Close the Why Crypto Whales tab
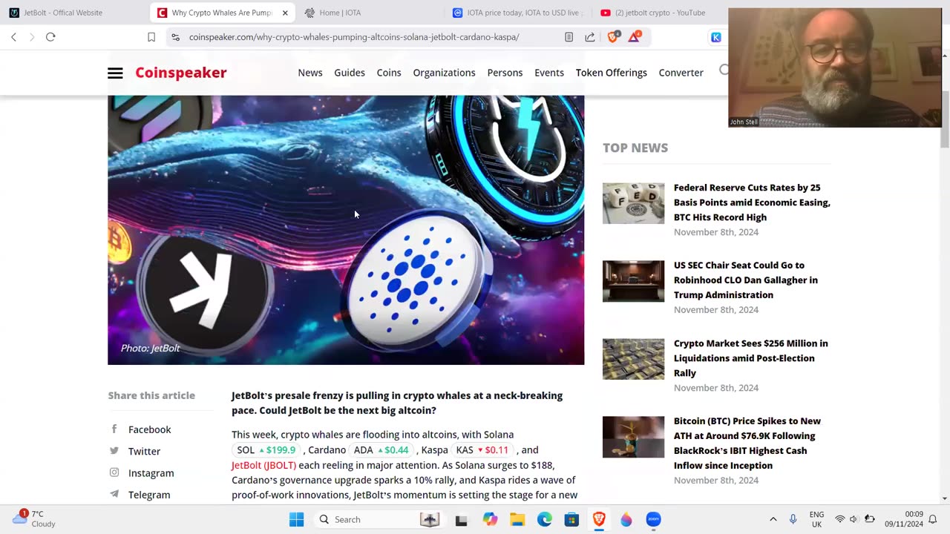 click(x=285, y=13)
